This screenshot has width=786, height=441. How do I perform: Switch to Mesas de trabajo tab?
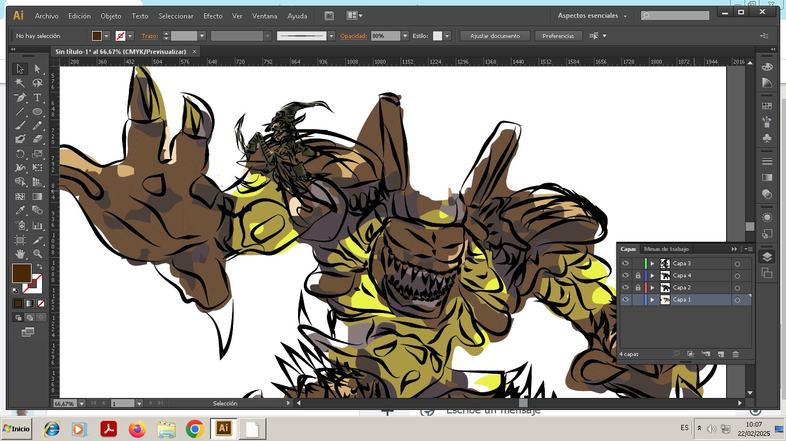(x=666, y=249)
